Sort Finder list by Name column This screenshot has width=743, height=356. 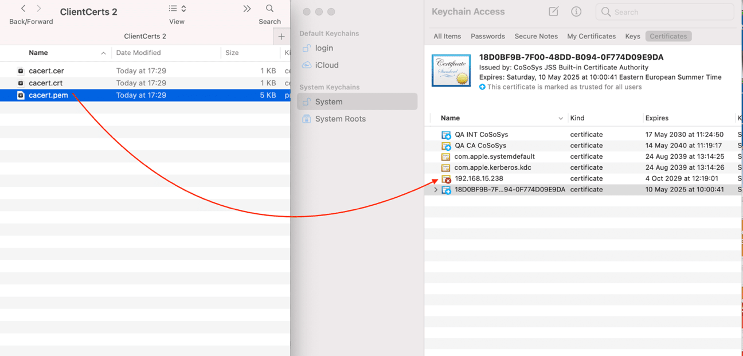[38, 53]
